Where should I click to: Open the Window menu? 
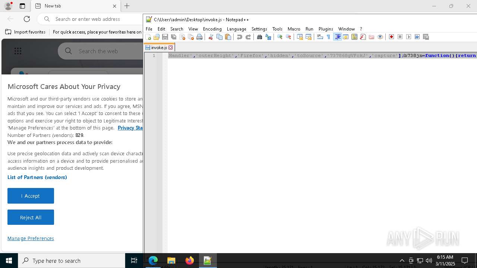coord(347,29)
